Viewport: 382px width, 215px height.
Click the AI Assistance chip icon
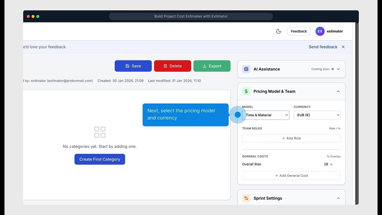(x=246, y=69)
